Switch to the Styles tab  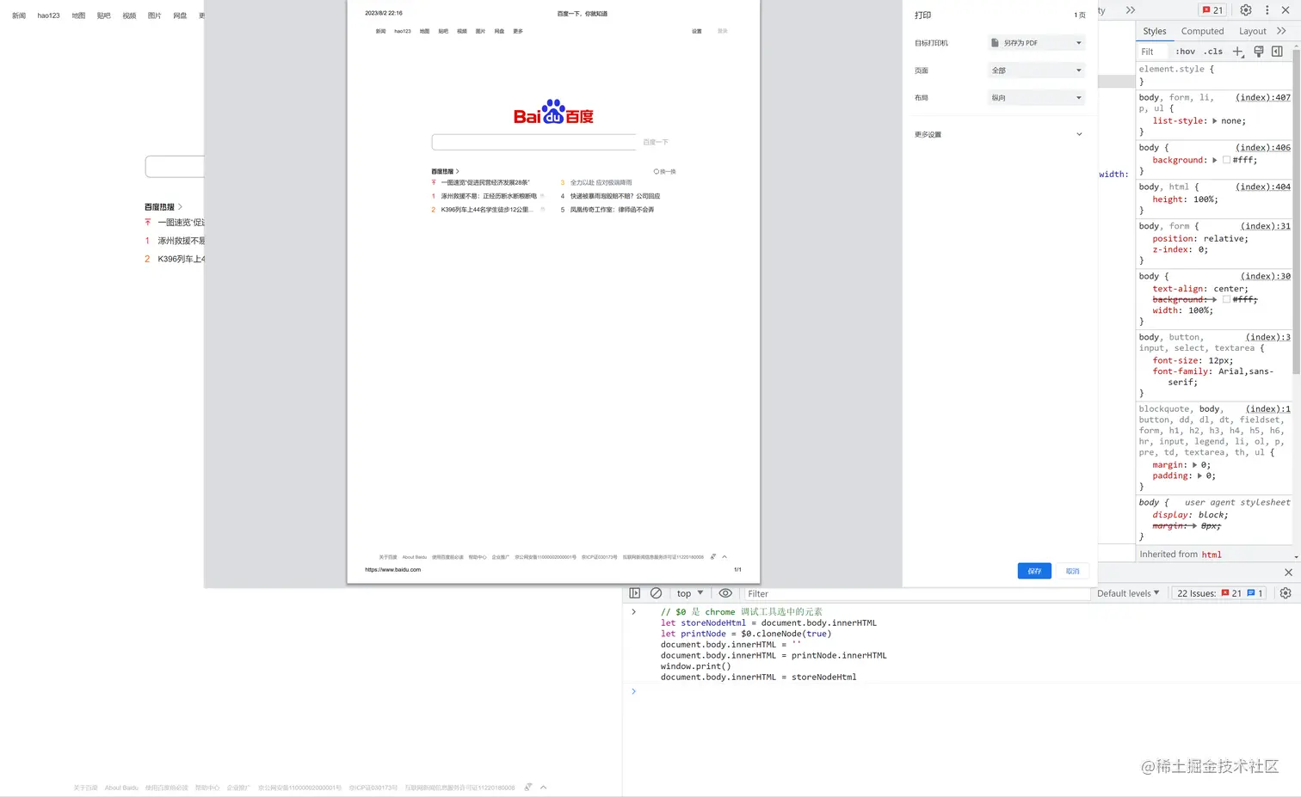coord(1154,31)
